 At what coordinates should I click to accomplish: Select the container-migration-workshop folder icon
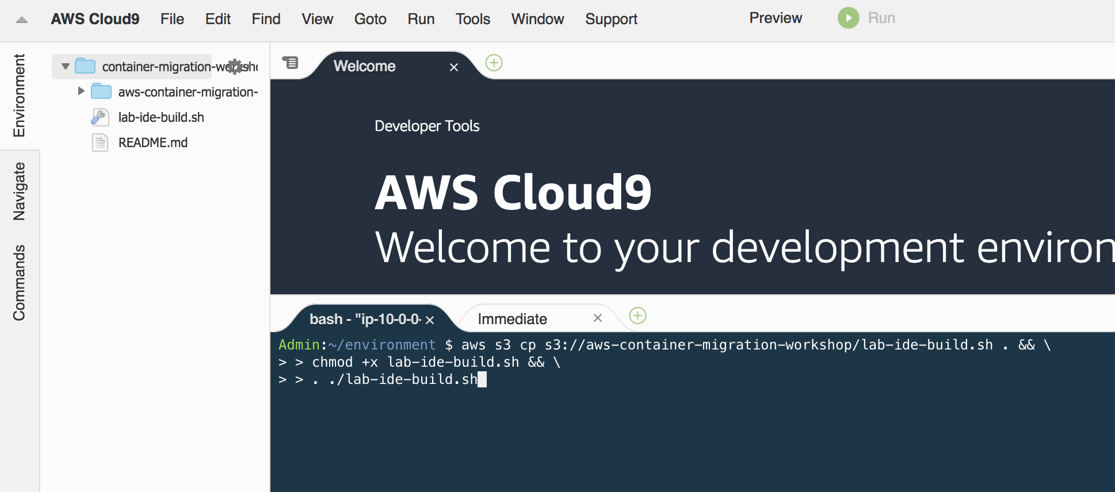pyautogui.click(x=85, y=66)
